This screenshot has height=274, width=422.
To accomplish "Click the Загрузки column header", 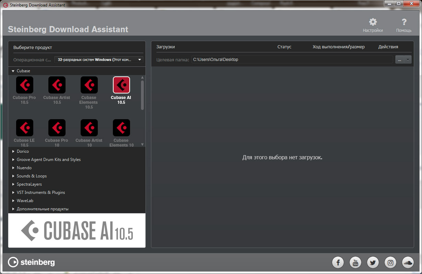I will 166,47.
